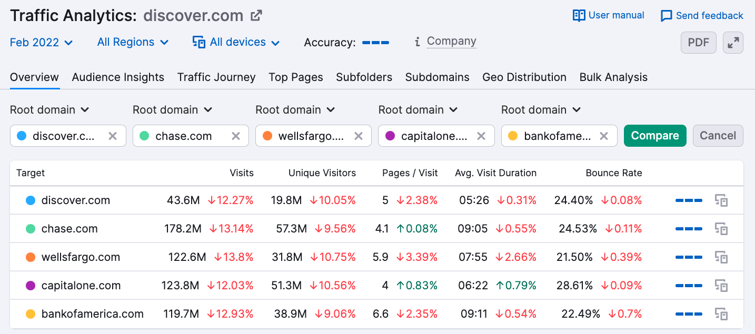Go to the Top Pages tab
755x334 pixels.
click(296, 77)
